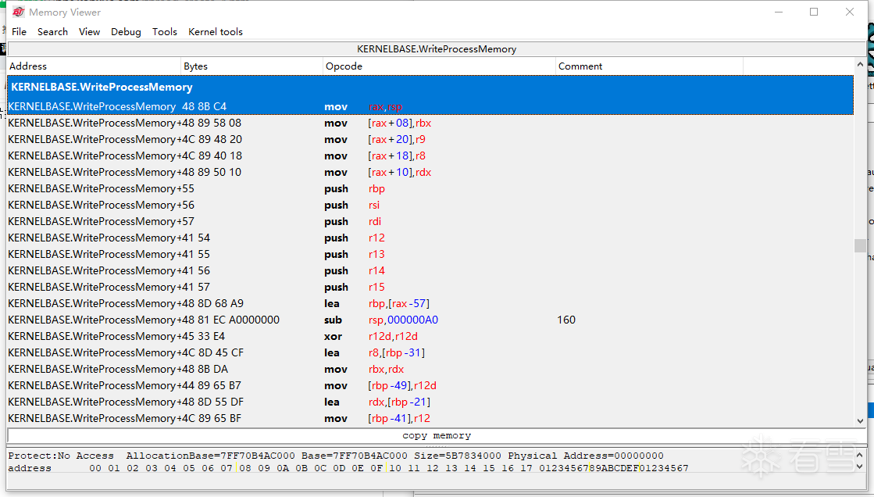Select the mov [rax+10],rdx row
Screen dimensions: 874x497
point(430,173)
